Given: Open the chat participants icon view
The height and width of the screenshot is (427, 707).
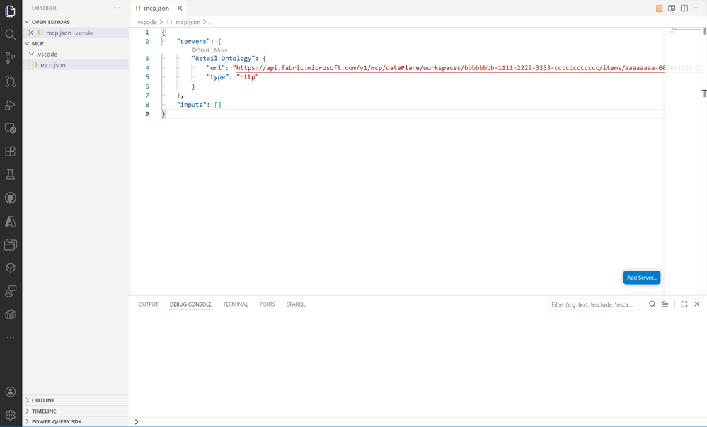Looking at the screenshot, I should 11,291.
